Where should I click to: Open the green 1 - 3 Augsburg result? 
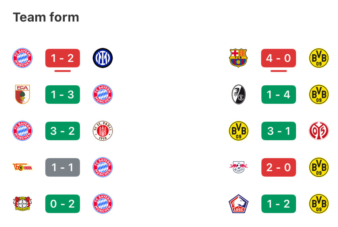coord(62,95)
